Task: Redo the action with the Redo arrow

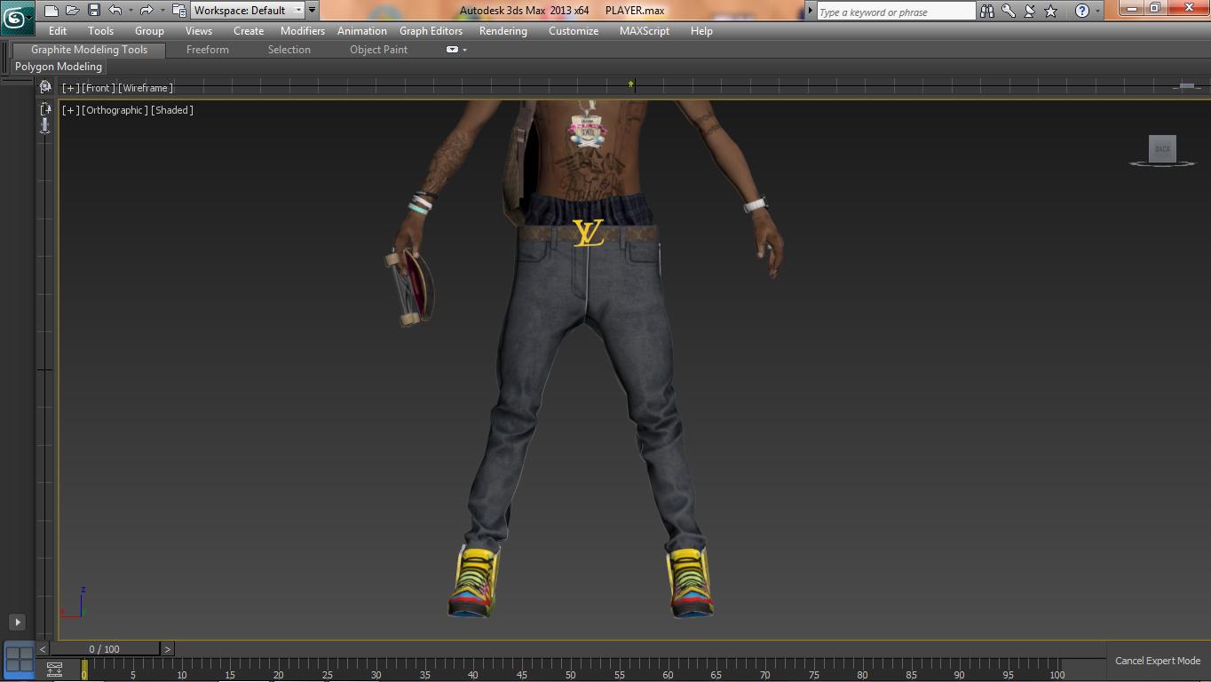Action: click(146, 11)
